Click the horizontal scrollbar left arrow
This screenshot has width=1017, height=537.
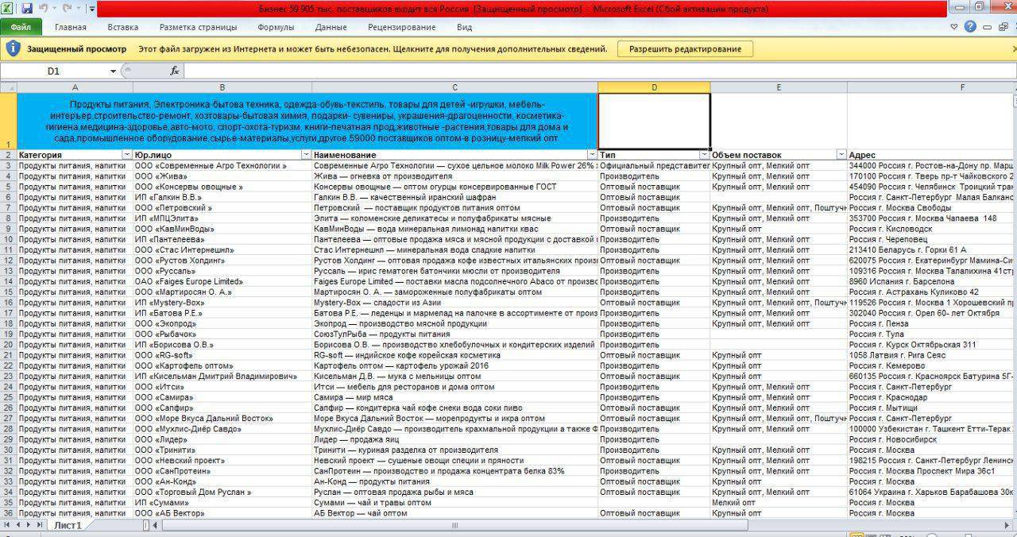coord(157,525)
